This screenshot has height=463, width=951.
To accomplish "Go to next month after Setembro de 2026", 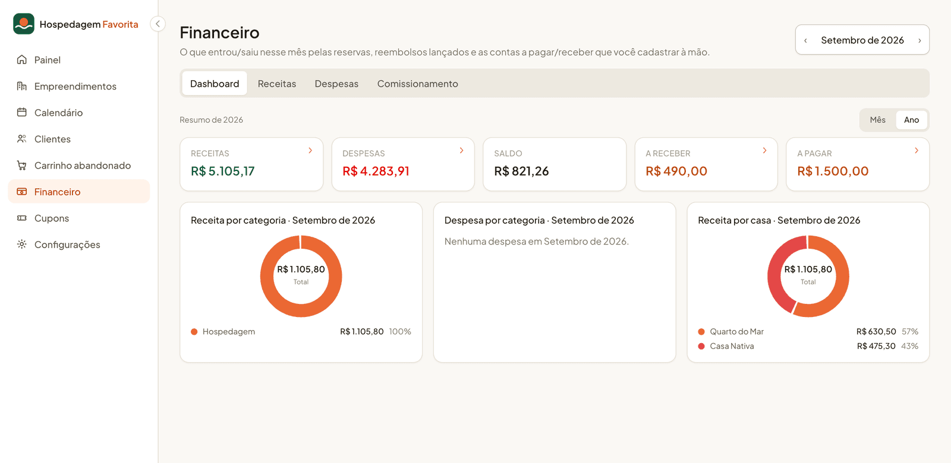I will (919, 40).
